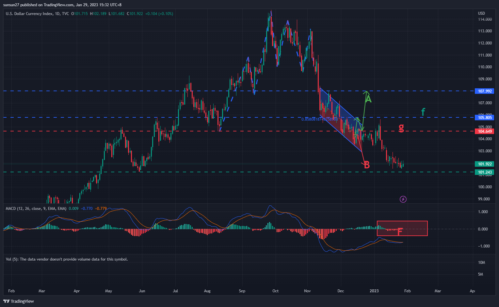Click the 105.805 blue price label

[x=485, y=117]
